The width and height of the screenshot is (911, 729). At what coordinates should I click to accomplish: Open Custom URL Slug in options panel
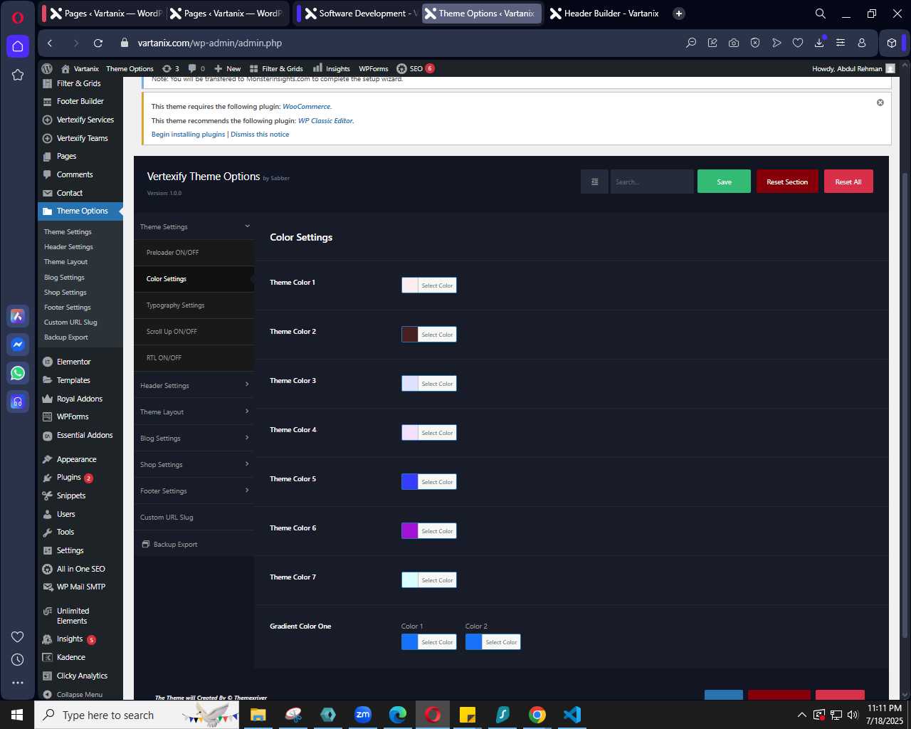pyautogui.click(x=194, y=518)
